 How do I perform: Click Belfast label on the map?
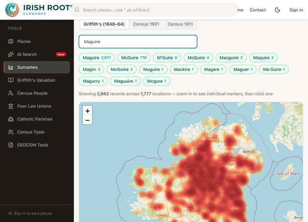pyautogui.click(x=249, y=152)
